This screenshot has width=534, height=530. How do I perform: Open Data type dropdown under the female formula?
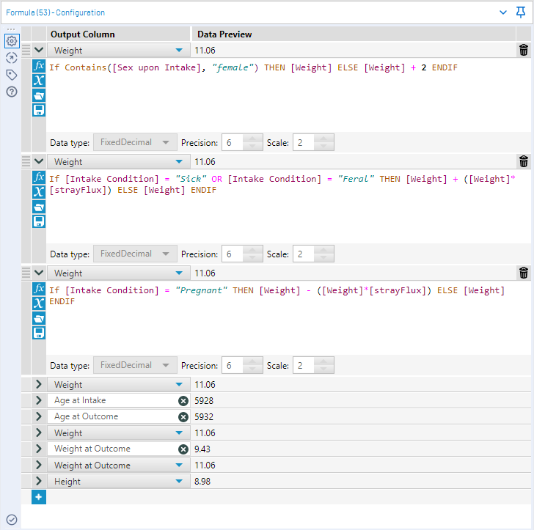click(x=135, y=142)
